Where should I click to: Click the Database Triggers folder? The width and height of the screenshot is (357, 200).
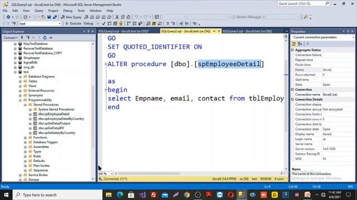point(45,142)
